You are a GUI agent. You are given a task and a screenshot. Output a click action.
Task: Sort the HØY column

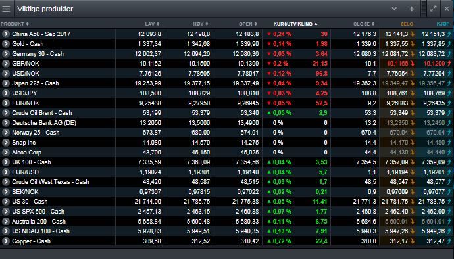point(201,24)
